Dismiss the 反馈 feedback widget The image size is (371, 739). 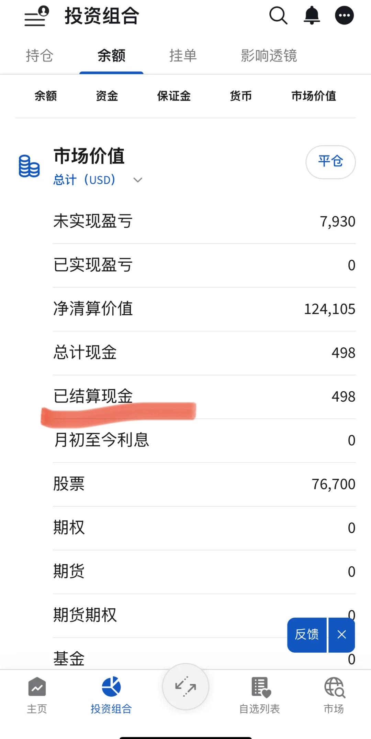341,634
